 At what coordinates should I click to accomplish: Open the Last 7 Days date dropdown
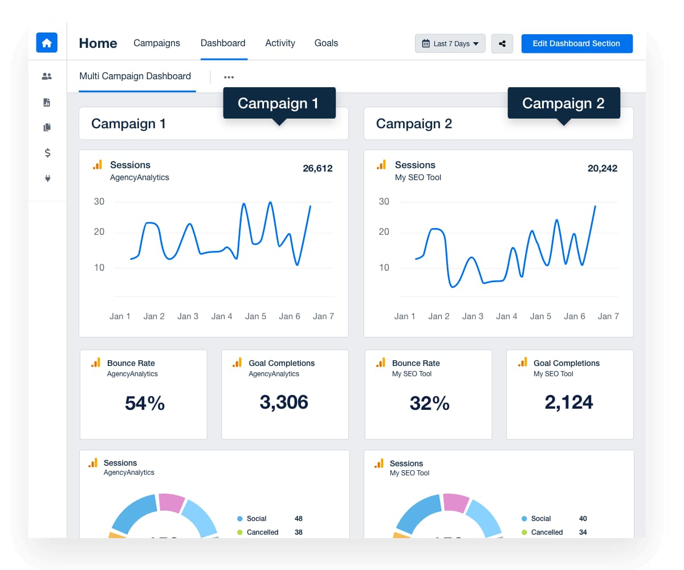(450, 44)
